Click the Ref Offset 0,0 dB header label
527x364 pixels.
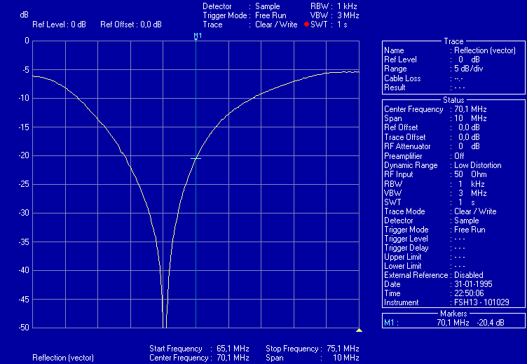(131, 24)
